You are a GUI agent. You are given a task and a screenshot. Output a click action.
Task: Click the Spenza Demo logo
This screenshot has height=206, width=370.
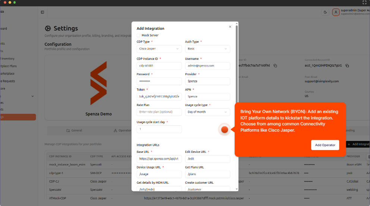click(98, 83)
